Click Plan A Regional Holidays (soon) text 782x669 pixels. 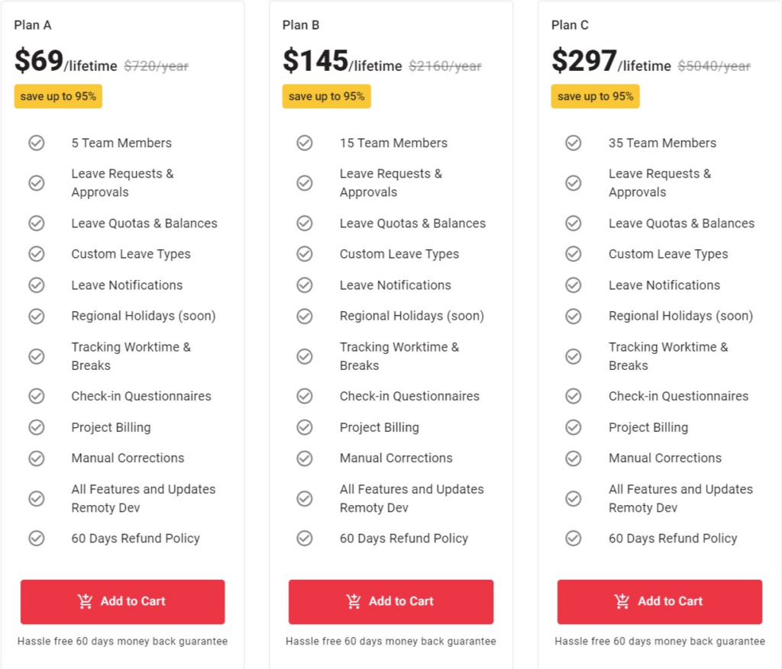pyautogui.click(x=143, y=316)
